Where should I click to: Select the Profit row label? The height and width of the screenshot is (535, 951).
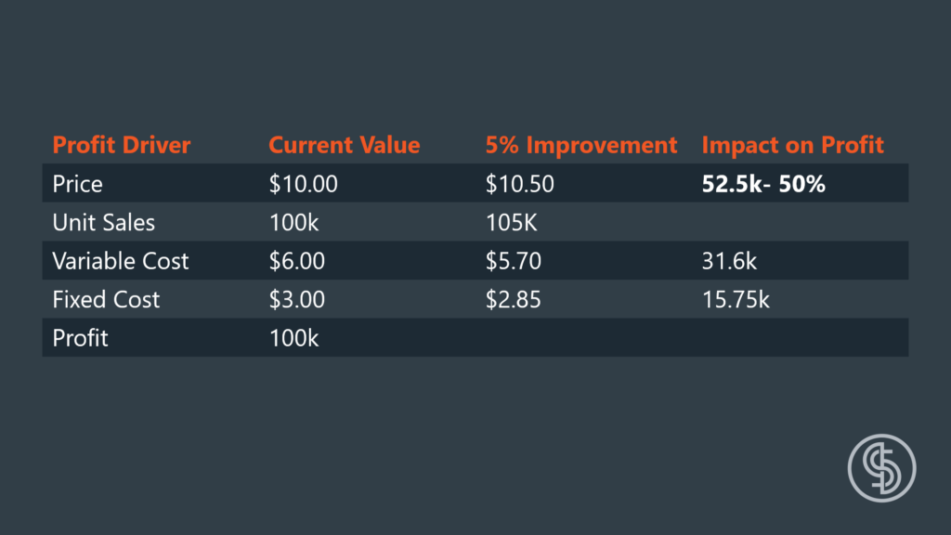(80, 338)
